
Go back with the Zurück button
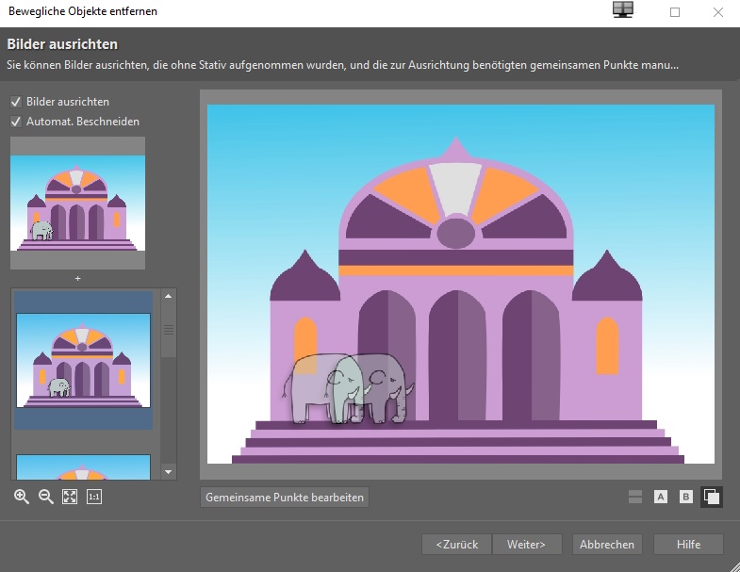[x=456, y=545]
